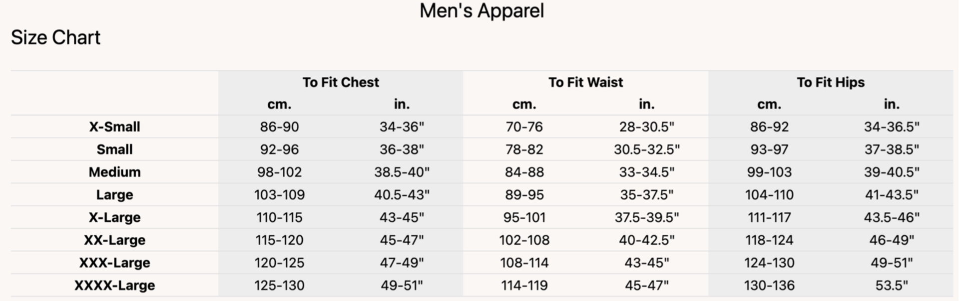Click the in. subheader under To Fit Hips
Viewport: 959px width, 301px height.
[892, 104]
